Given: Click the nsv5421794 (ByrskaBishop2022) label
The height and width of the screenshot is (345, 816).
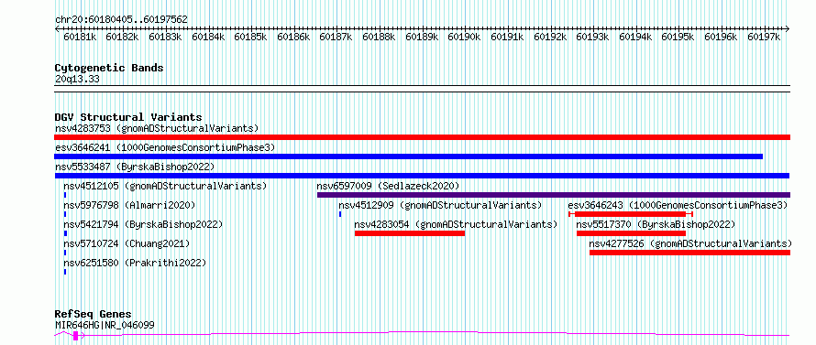Looking at the screenshot, I should [x=143, y=224].
